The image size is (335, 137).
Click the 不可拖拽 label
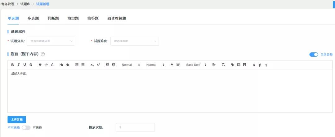pyautogui.click(x=14, y=128)
